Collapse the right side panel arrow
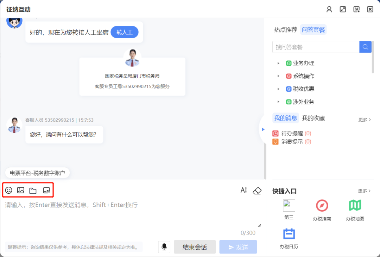The width and height of the screenshot is (380, 257). pos(263,129)
